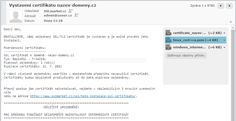Go to the previous message arrow
Screen dimensions: 236x121
(221, 6)
